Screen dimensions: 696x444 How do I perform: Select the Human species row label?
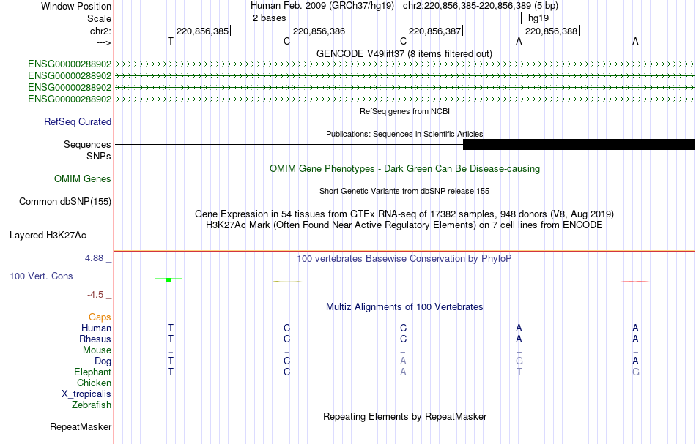pyautogui.click(x=96, y=328)
